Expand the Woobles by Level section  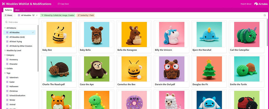click(x=5, y=50)
